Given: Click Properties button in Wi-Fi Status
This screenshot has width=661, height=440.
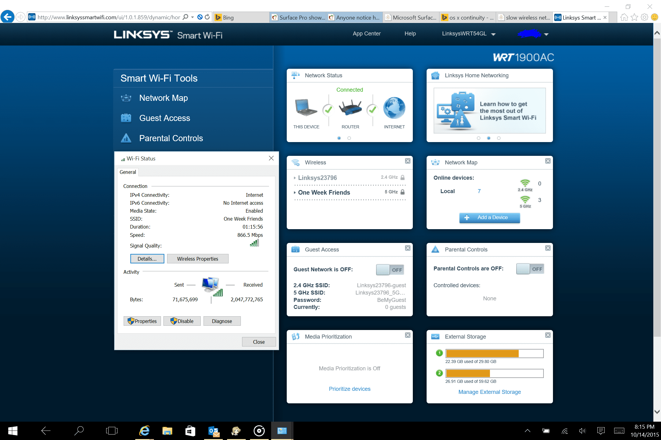Looking at the screenshot, I should pos(142,321).
